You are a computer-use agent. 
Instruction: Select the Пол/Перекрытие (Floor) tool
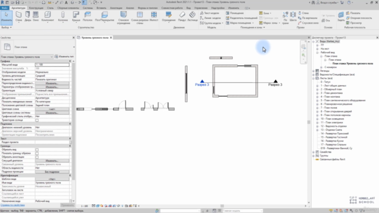(x=104, y=17)
